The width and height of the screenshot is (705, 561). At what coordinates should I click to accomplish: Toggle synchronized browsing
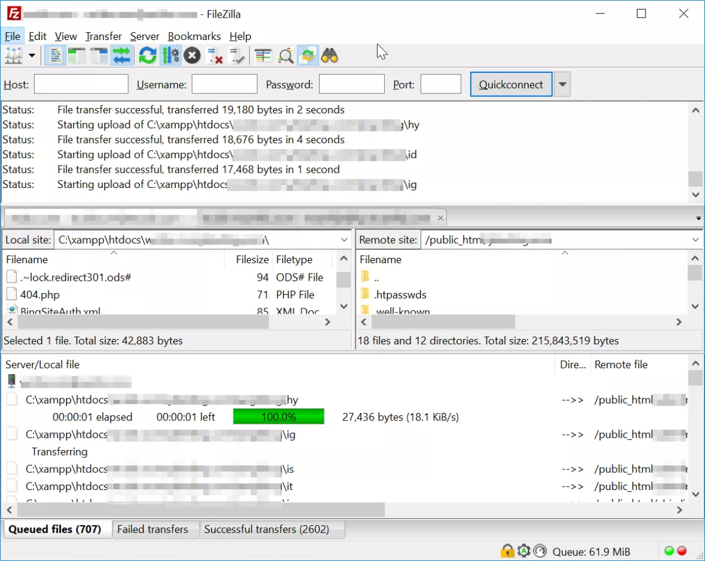(x=307, y=56)
